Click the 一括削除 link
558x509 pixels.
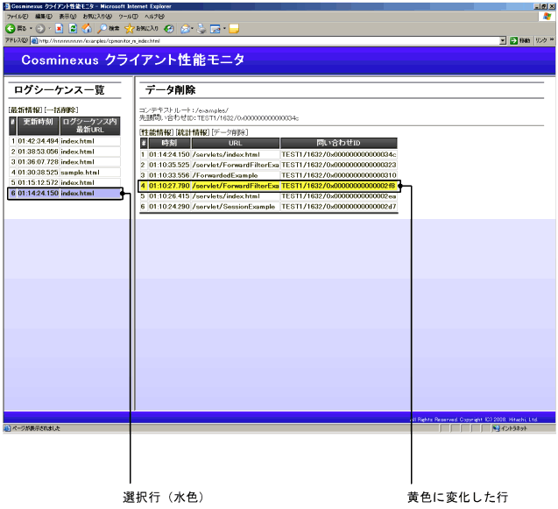point(61,110)
